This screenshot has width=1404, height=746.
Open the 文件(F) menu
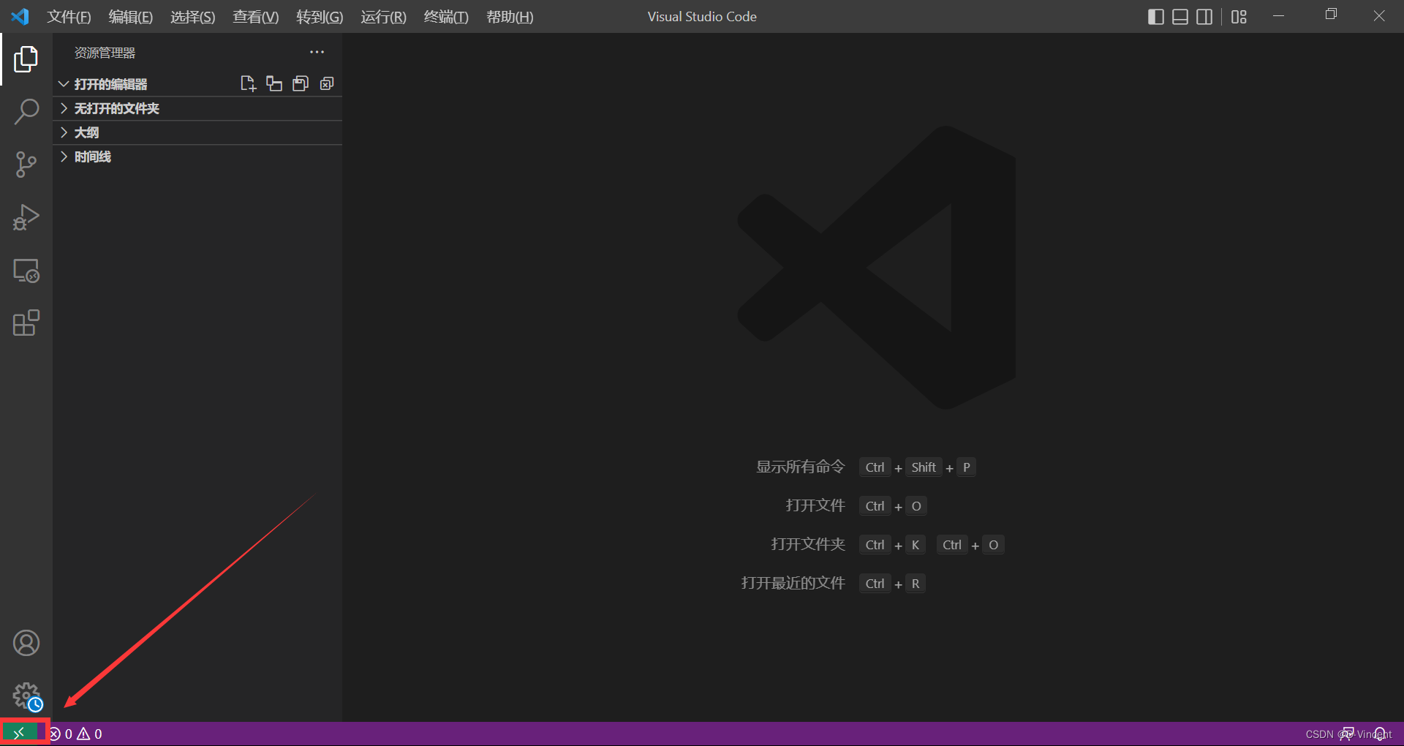click(x=69, y=17)
